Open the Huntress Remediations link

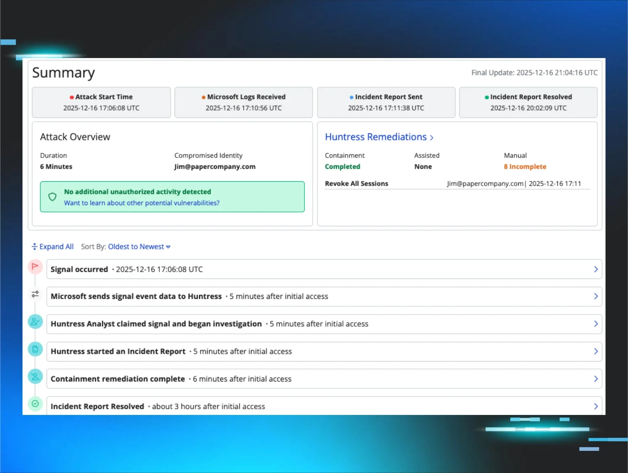379,137
